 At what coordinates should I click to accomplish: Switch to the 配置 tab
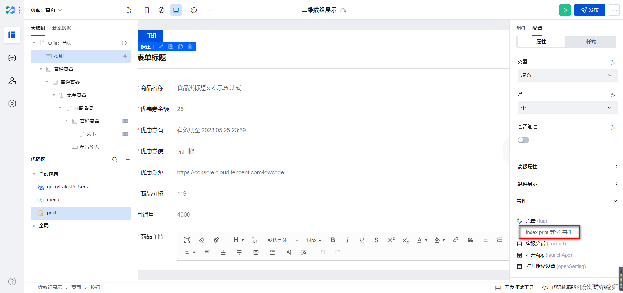point(537,28)
